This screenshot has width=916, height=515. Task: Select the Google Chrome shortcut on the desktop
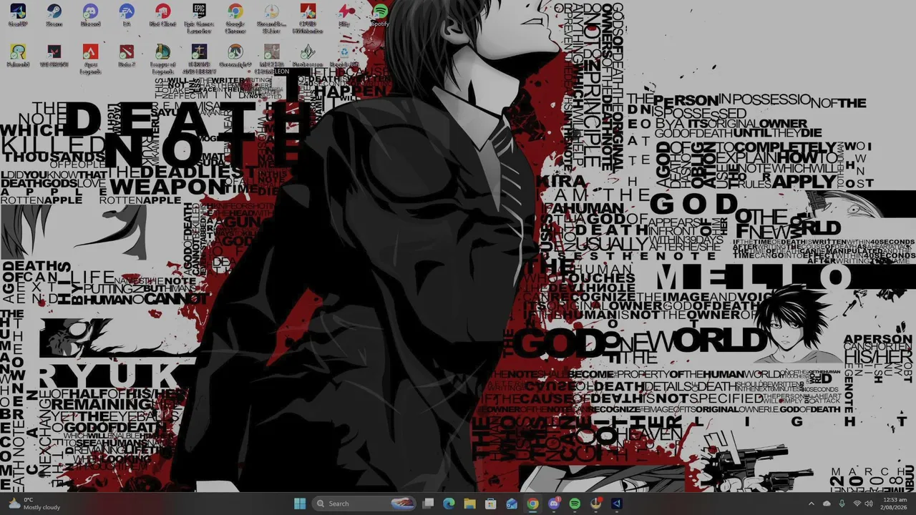[x=235, y=19]
